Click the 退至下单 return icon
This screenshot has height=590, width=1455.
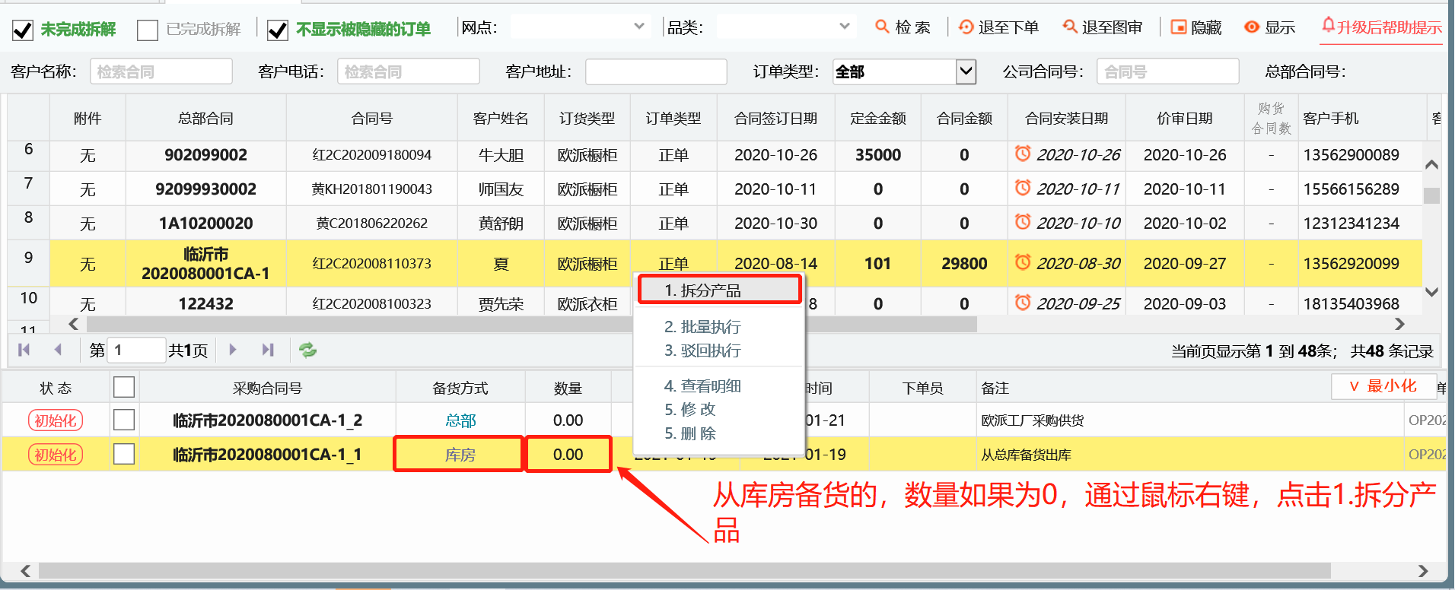point(966,27)
